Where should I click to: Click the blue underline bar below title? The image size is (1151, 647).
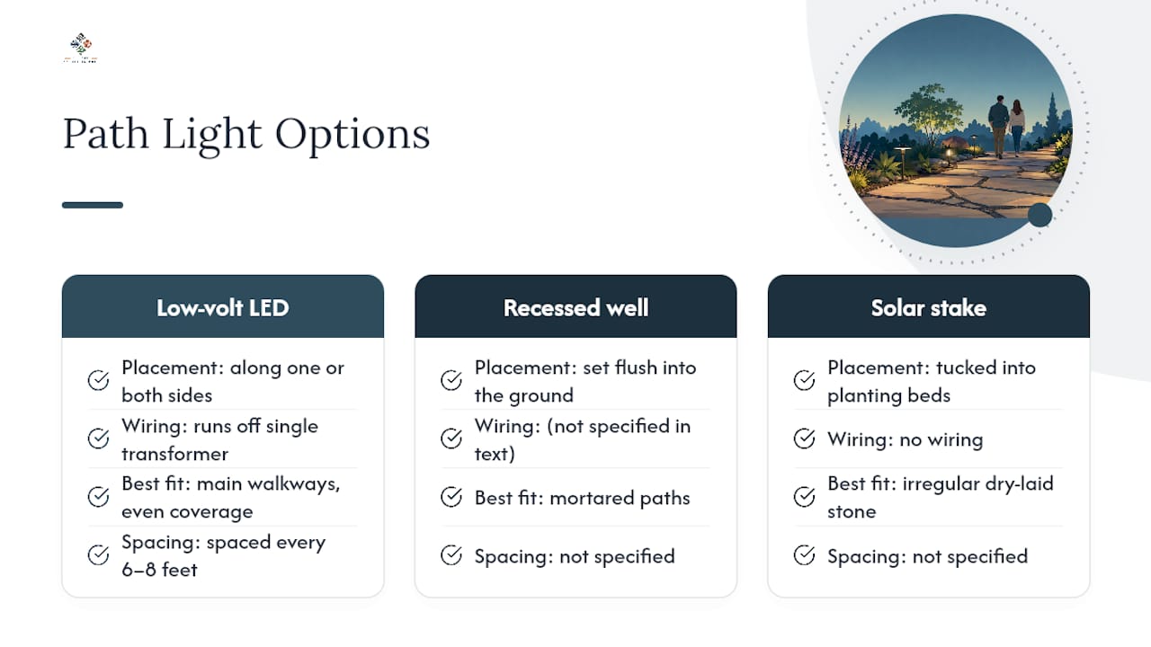[x=93, y=205]
